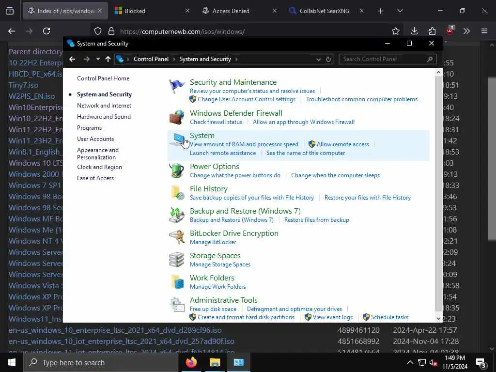This screenshot has width=496, height=372.
Task: Open Clock and Region category
Action: [x=99, y=167]
